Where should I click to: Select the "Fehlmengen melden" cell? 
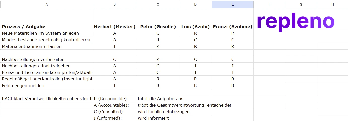[x=23, y=86]
